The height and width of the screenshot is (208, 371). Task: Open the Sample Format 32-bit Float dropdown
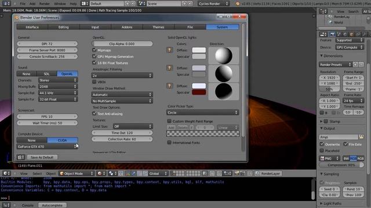58,99
